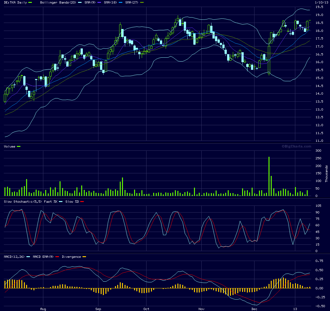Click the 45 stochastic axis label
The width and height of the screenshot is (330, 311).
[318, 232]
